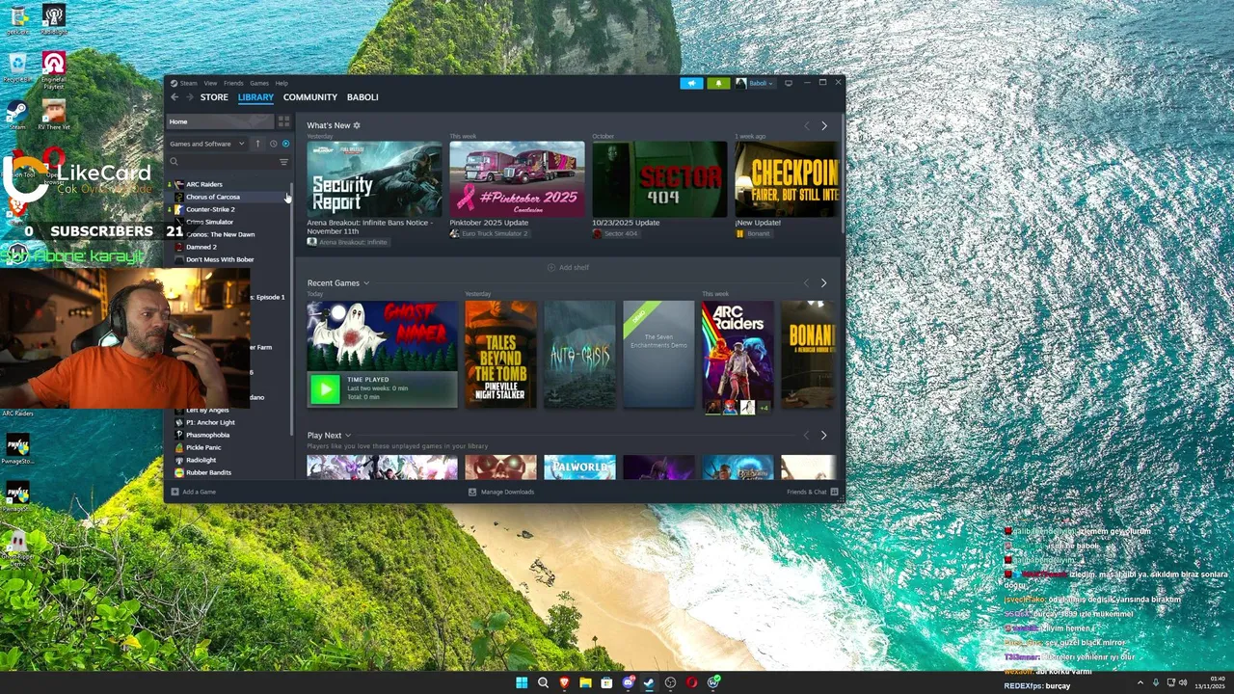
Task: Play Ghost Aimer with green play button
Action: (x=325, y=389)
